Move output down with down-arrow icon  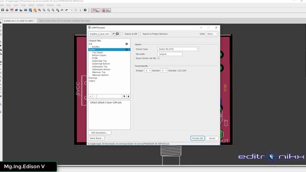coord(128,97)
